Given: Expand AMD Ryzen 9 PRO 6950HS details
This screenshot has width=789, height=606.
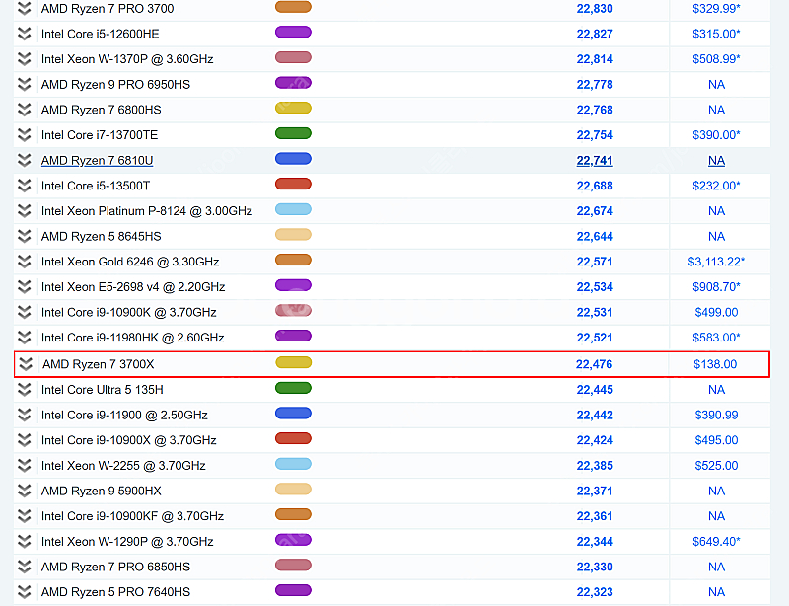Looking at the screenshot, I should [x=24, y=84].
